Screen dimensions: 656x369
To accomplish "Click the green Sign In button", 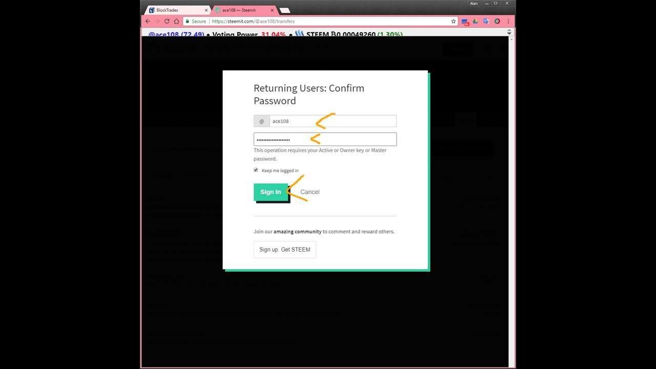I will pyautogui.click(x=271, y=192).
